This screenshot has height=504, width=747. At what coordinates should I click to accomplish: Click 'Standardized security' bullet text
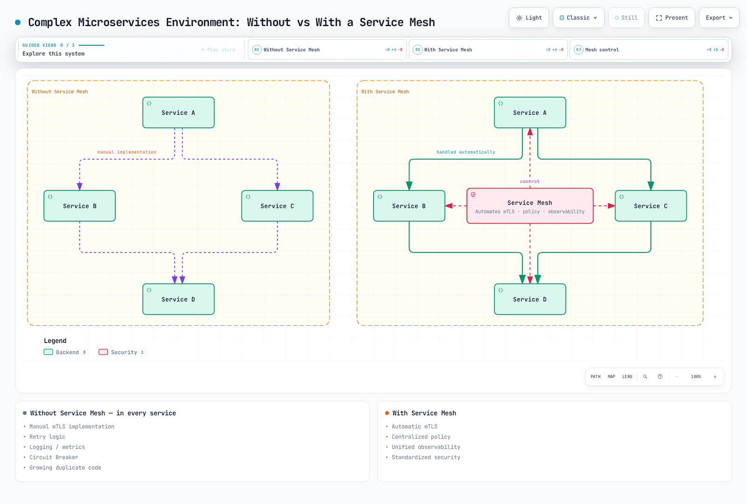(426, 457)
